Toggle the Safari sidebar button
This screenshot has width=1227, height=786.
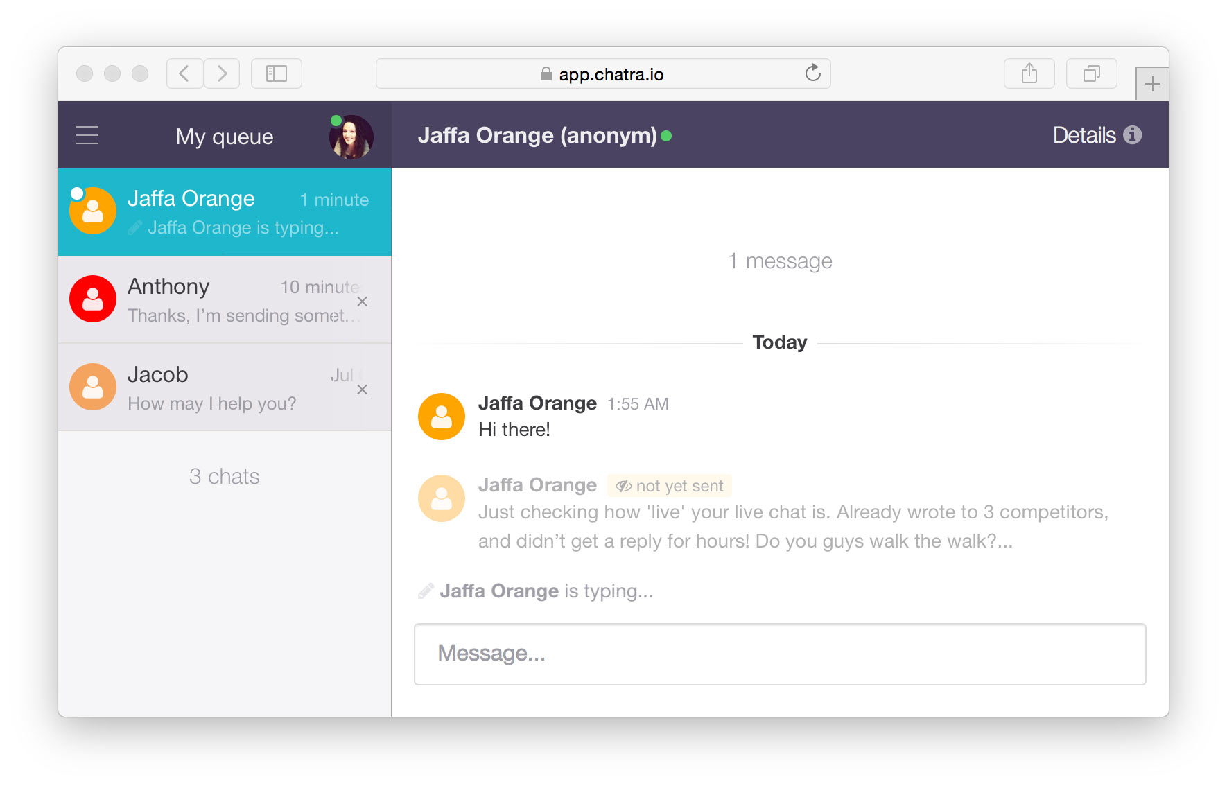pyautogui.click(x=276, y=73)
